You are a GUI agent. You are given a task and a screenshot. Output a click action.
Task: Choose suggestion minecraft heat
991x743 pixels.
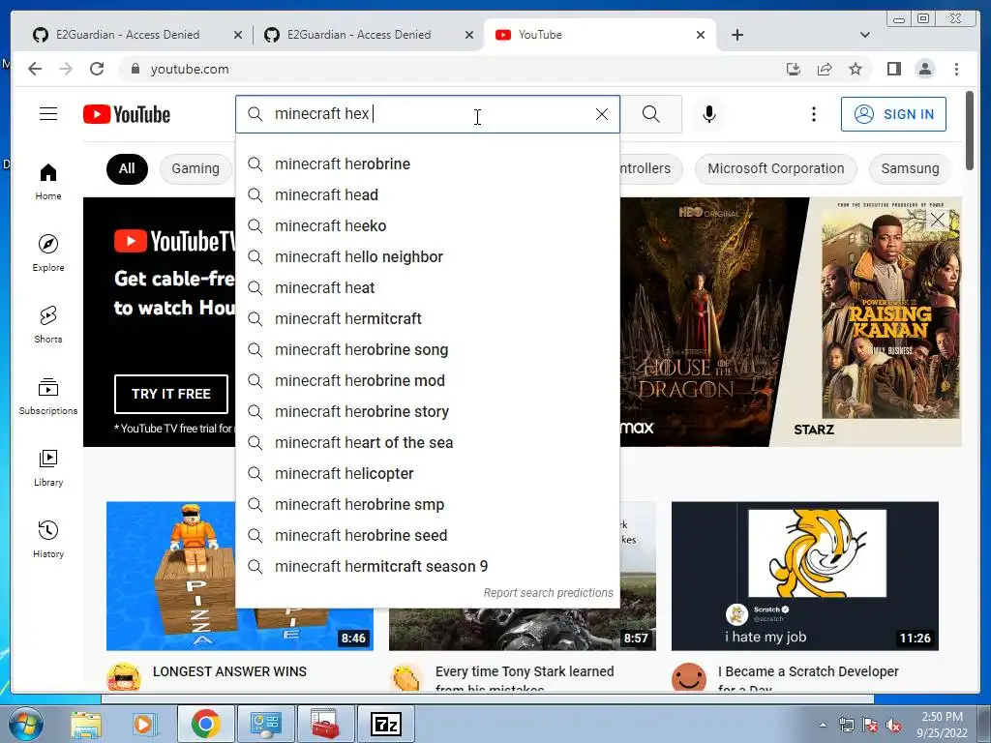427,288
